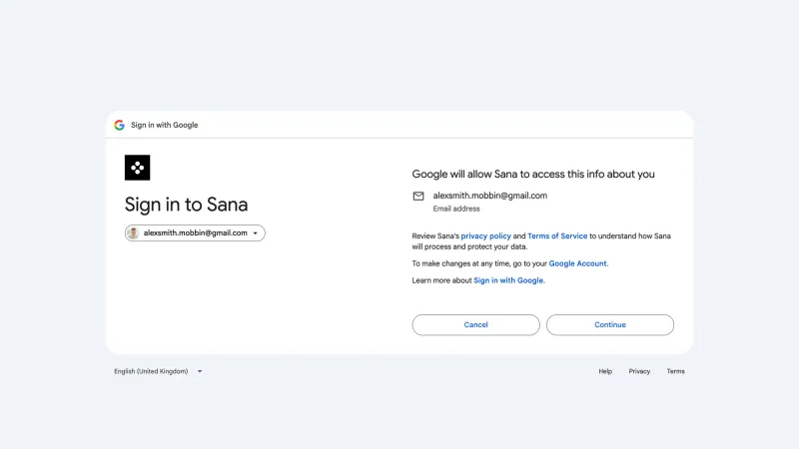Open the English (United Kingdom) language selector

pos(158,371)
